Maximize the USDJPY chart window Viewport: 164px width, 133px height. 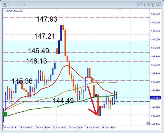[148, 5]
